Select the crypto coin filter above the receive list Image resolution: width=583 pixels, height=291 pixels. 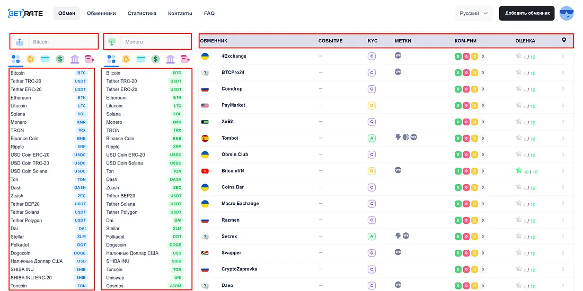[126, 59]
